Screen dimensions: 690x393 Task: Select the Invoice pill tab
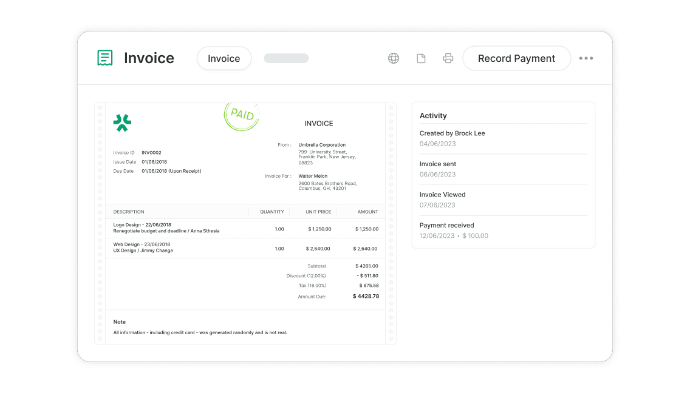(224, 58)
